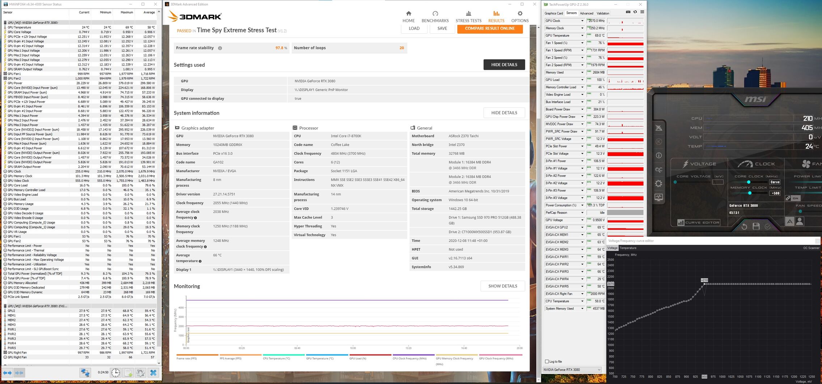Apply Afterburner settings checkmark icon
The image size is (822, 384).
pos(767,226)
